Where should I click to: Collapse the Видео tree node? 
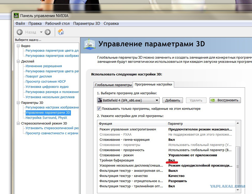coord(18,46)
